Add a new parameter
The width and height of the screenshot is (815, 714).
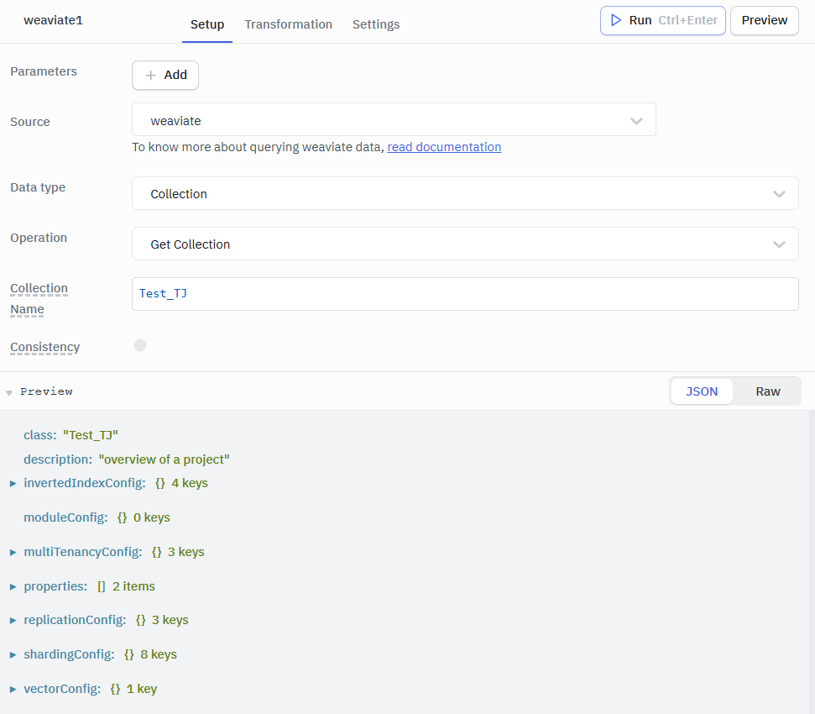165,76
